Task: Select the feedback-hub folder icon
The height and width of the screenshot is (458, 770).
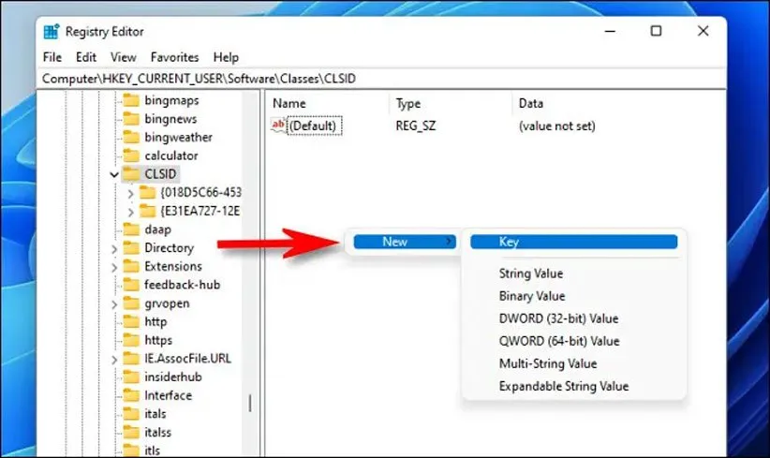Action: coord(131,285)
